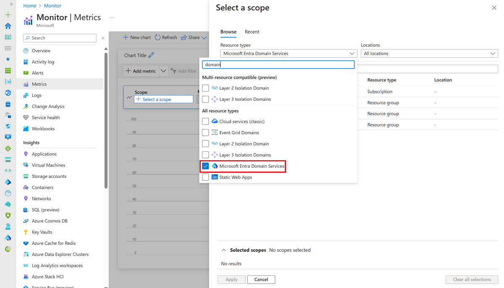
Task: Close the Select a scope panel
Action: coord(494,8)
